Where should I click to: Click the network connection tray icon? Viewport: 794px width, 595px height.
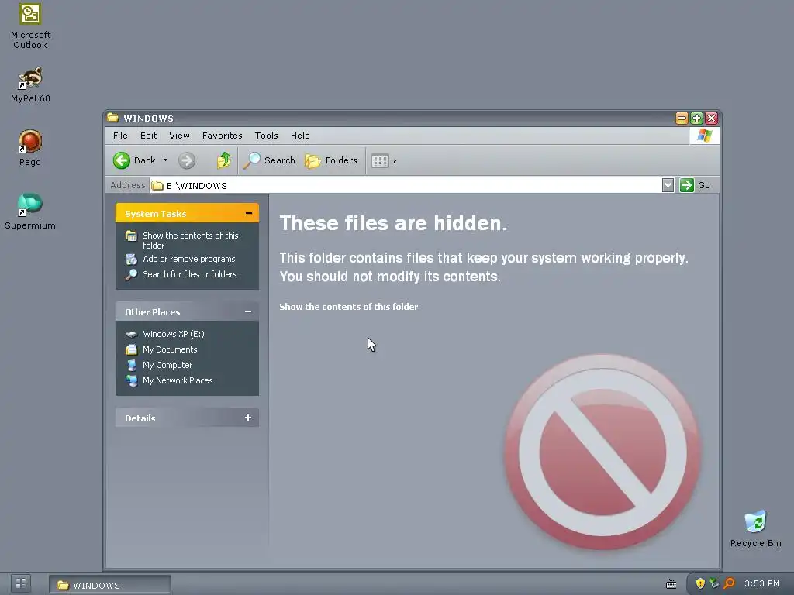(x=714, y=583)
